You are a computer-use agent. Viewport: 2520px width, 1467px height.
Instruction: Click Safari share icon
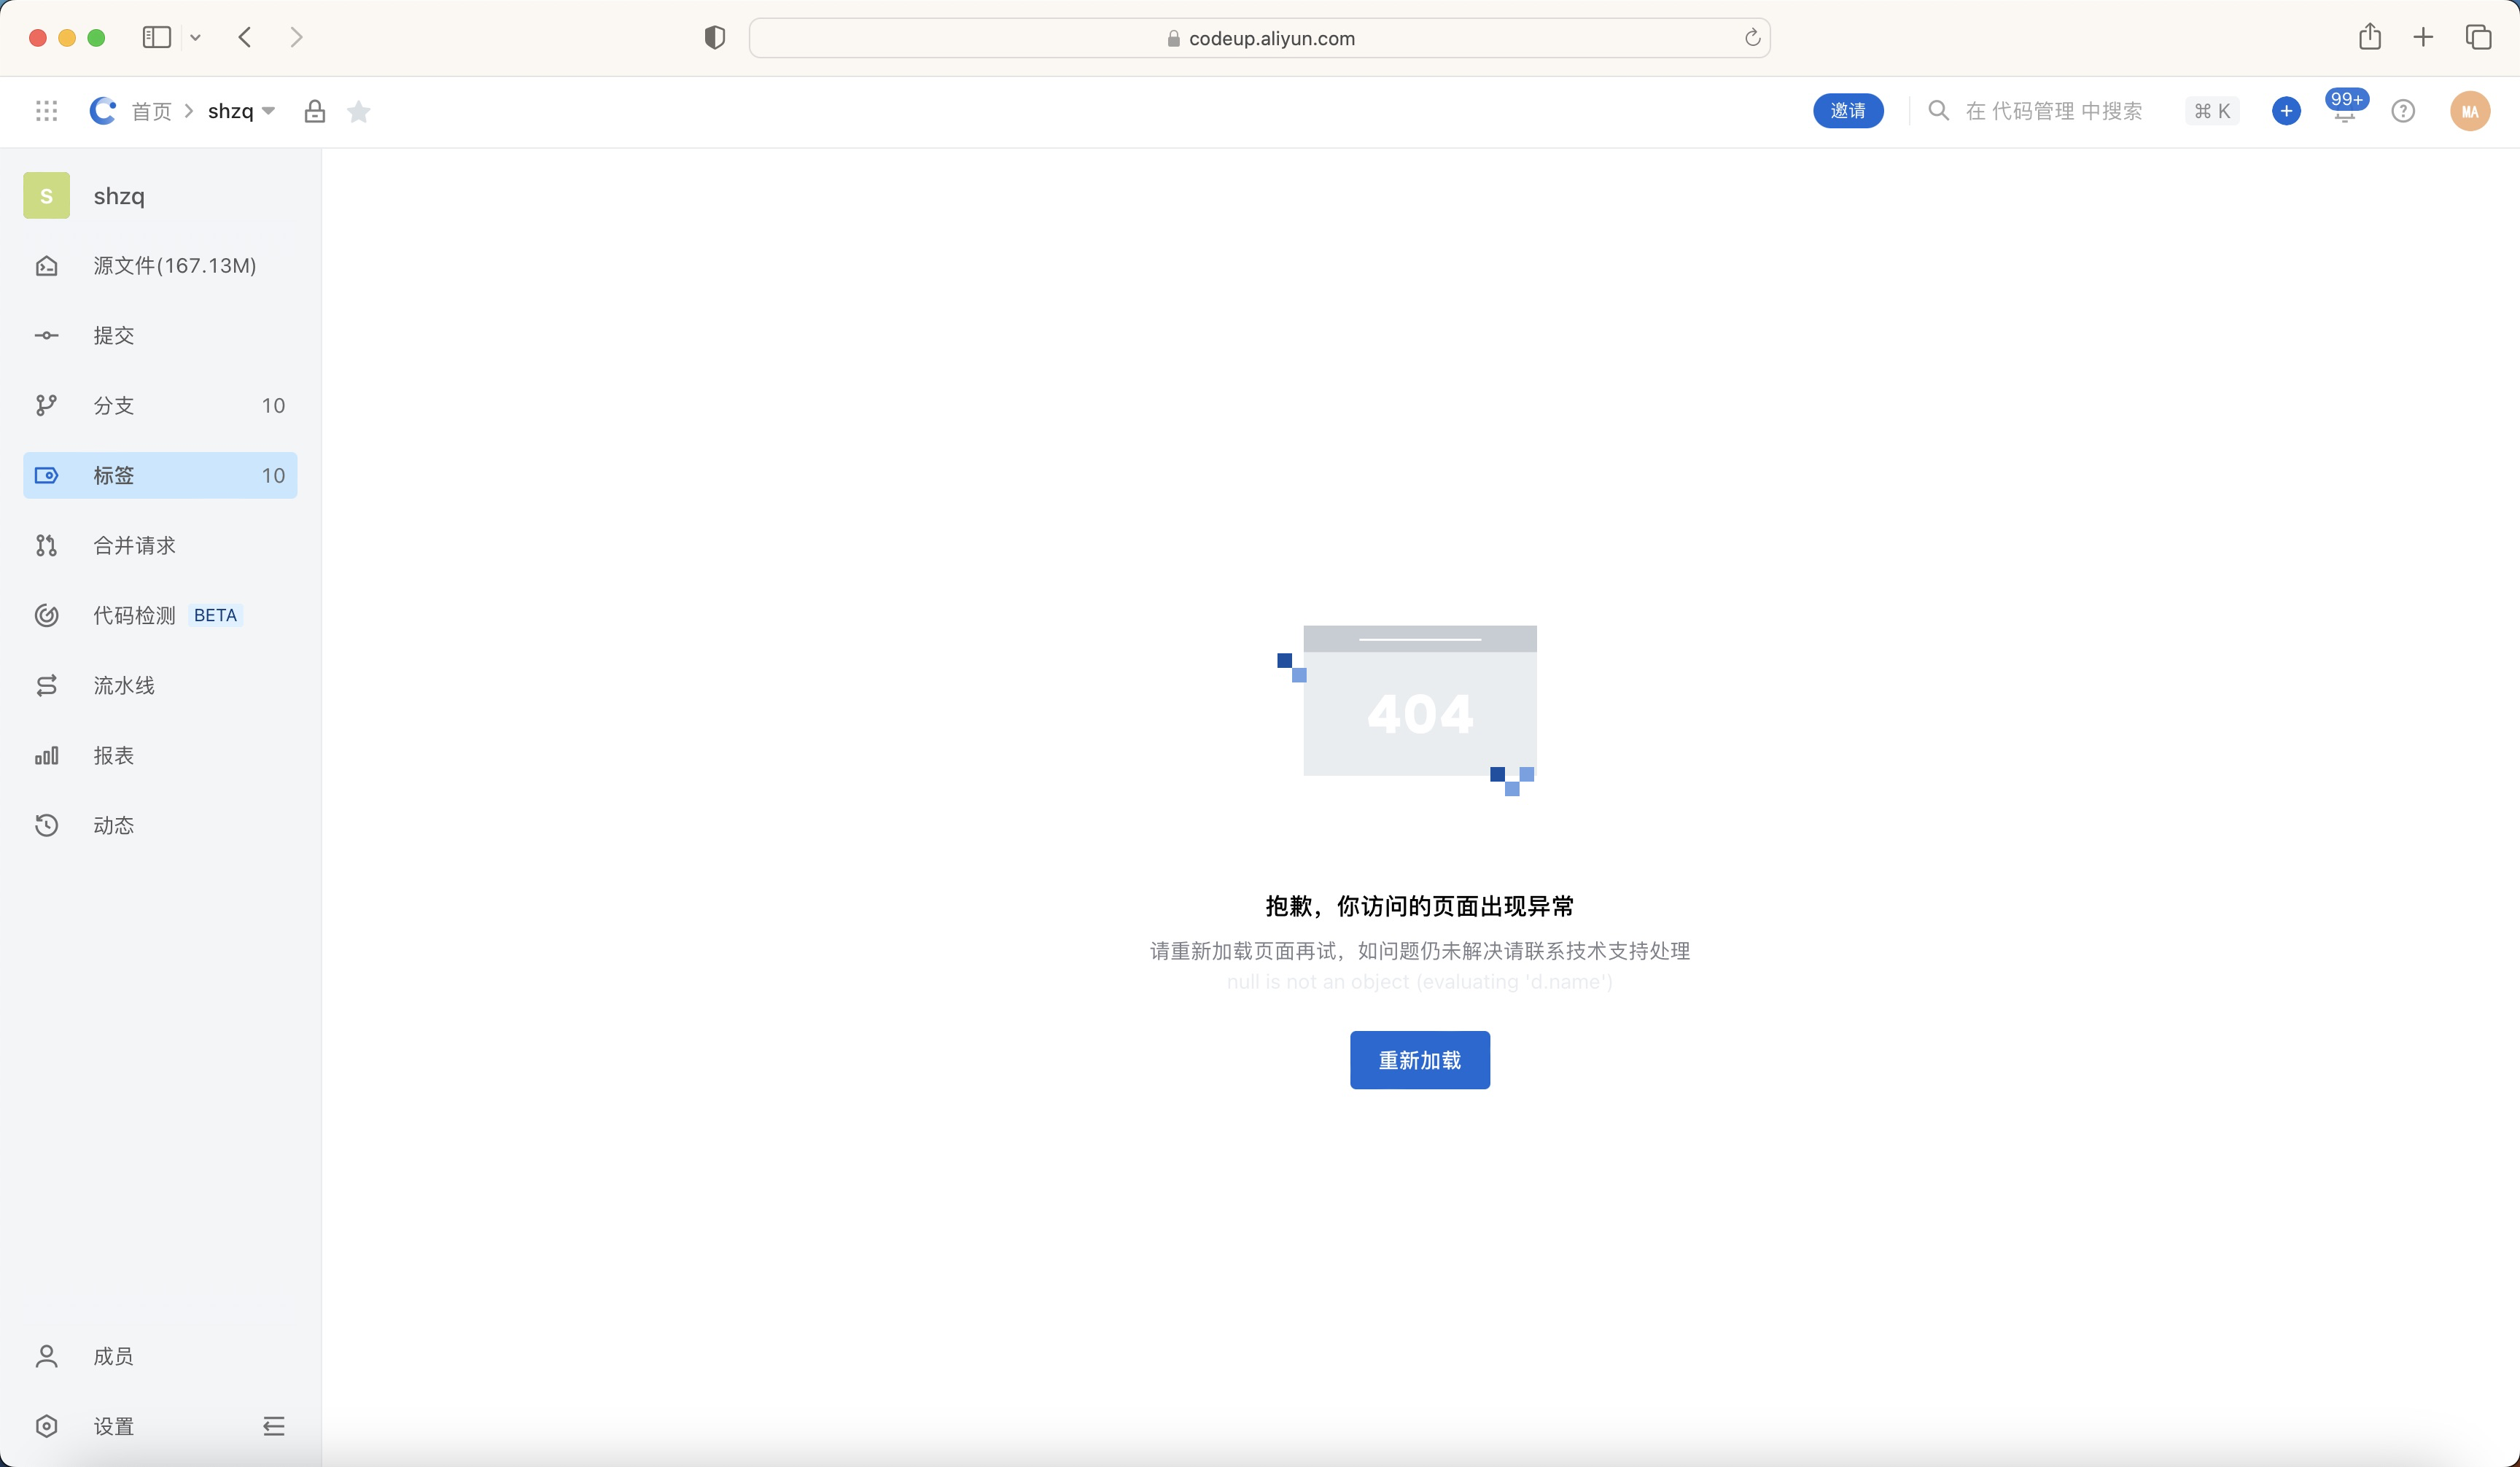2369,37
